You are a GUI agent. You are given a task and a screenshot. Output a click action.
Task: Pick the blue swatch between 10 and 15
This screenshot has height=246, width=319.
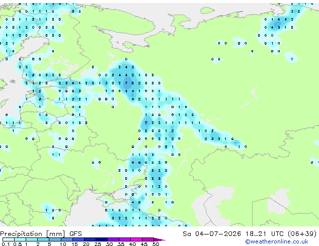tap(66, 239)
